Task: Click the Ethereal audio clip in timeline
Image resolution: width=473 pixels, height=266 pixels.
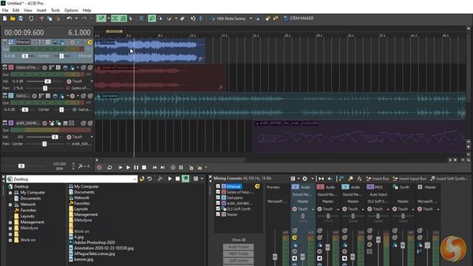Action: (150, 51)
